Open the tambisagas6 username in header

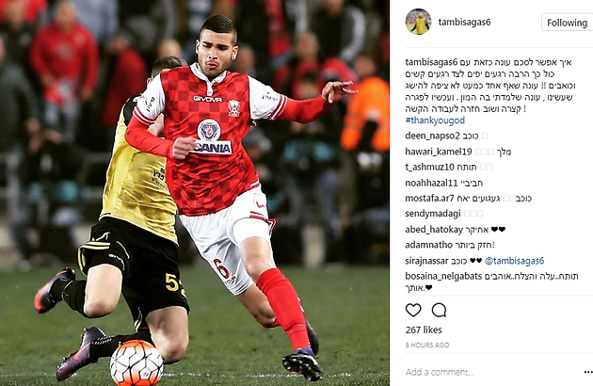pos(464,23)
